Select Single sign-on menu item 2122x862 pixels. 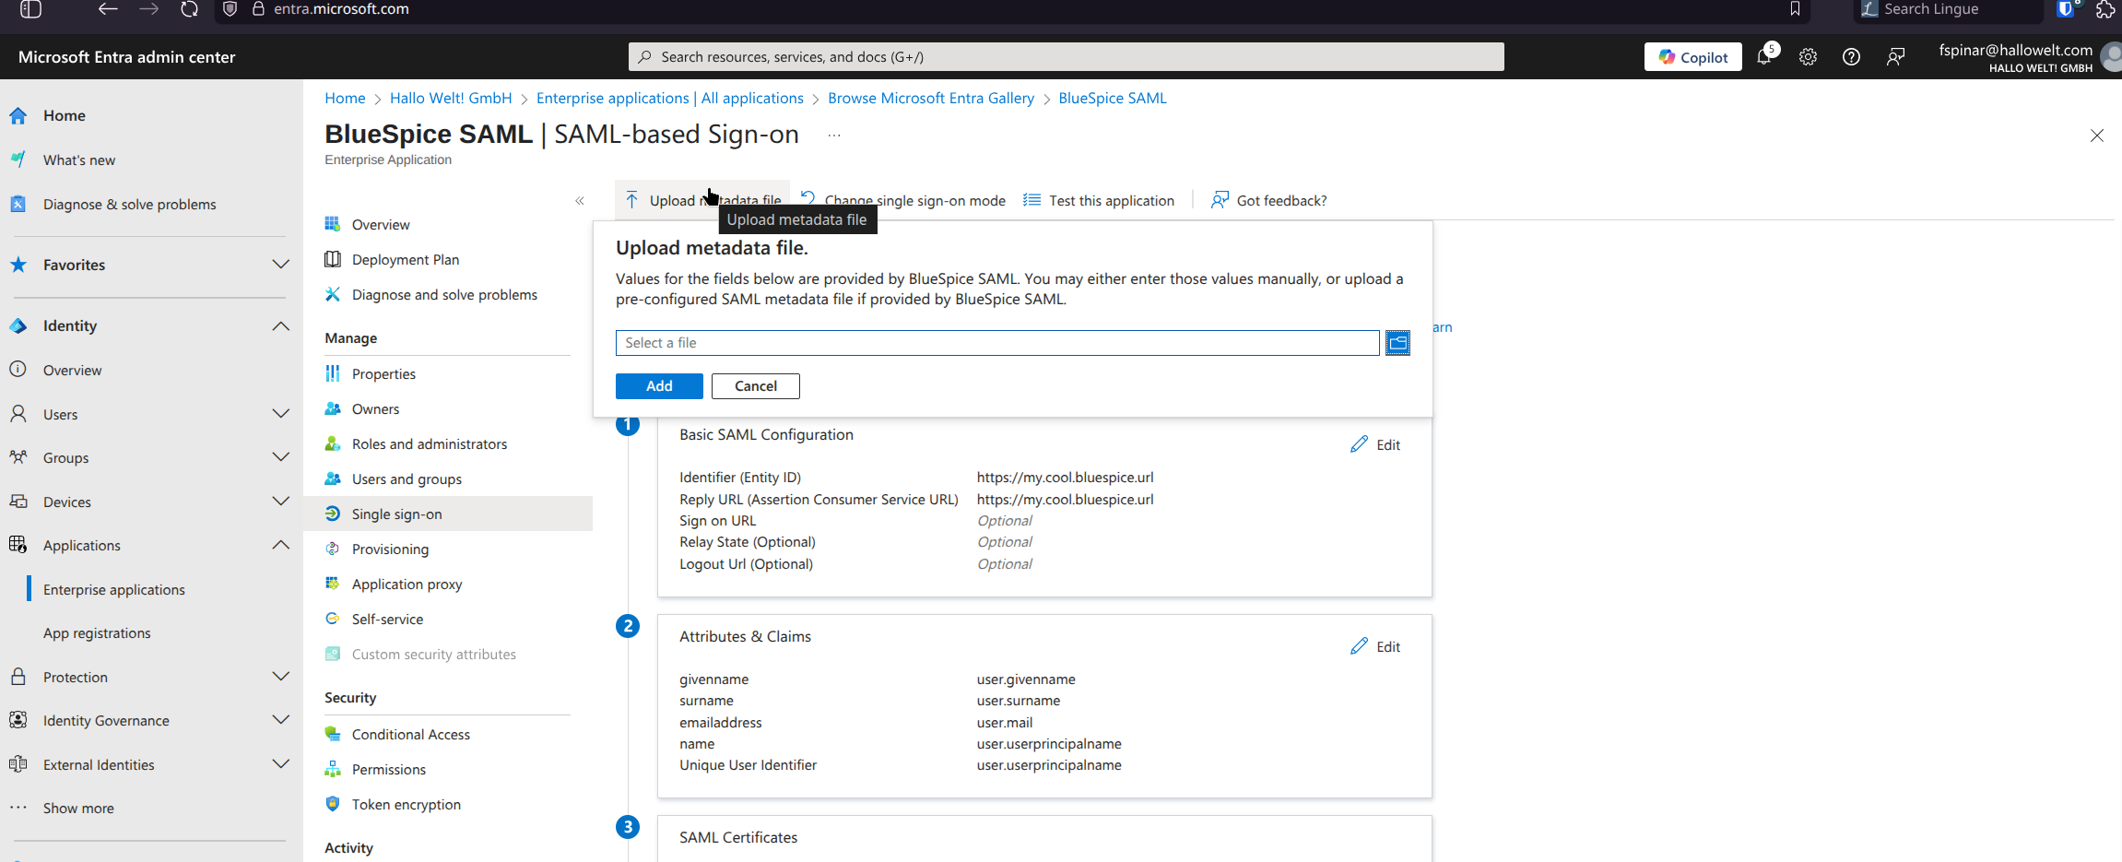(448, 514)
